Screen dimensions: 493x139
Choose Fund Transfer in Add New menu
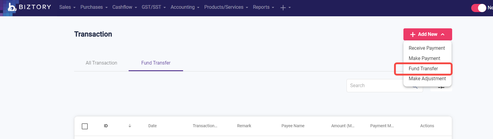[423, 69]
